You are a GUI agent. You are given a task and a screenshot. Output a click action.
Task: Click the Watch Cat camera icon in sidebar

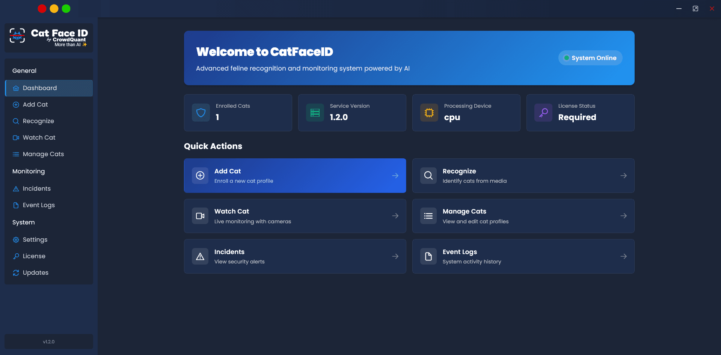pyautogui.click(x=16, y=138)
